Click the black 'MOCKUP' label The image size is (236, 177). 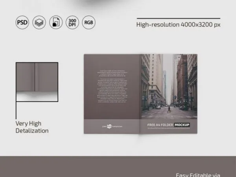(x=182, y=125)
